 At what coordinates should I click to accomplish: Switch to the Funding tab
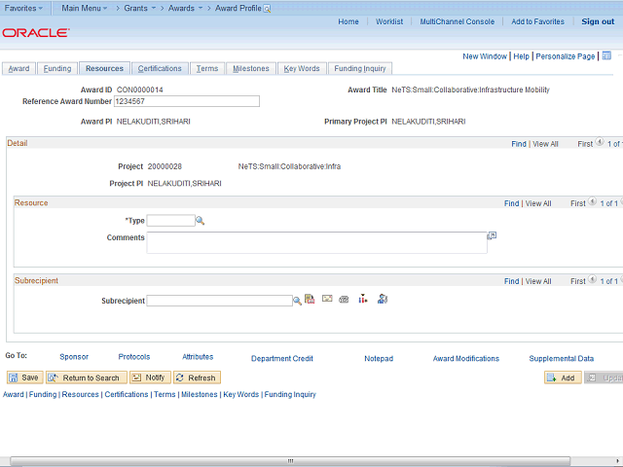[x=57, y=69]
